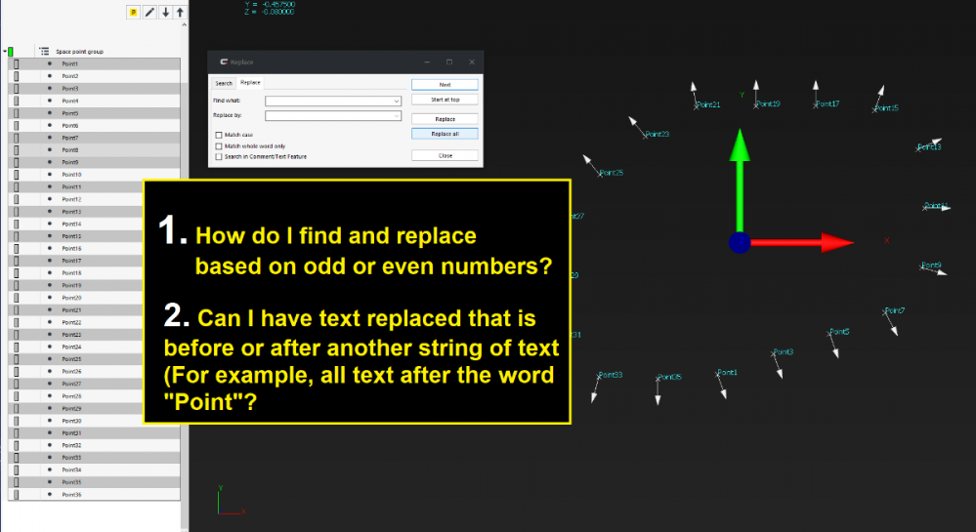Click into the Replace by input field
The width and height of the screenshot is (976, 532).
(333, 116)
